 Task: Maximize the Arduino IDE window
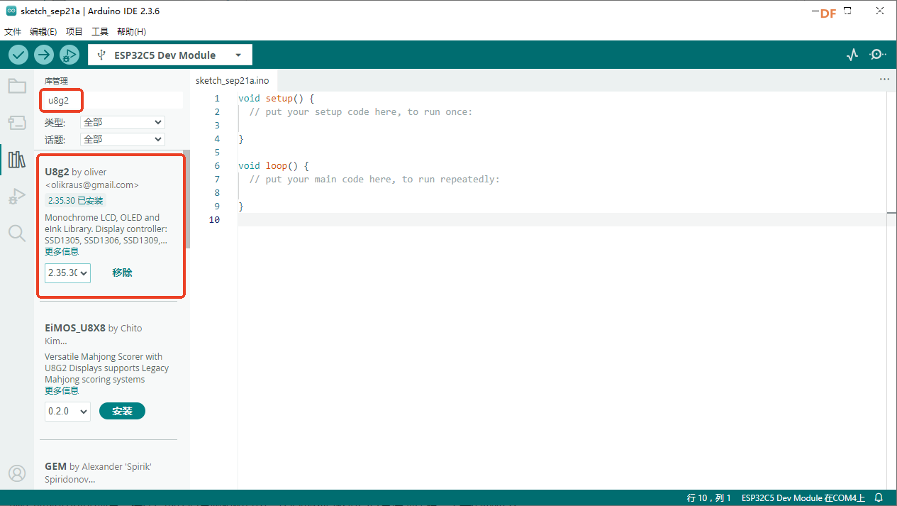[x=847, y=11]
